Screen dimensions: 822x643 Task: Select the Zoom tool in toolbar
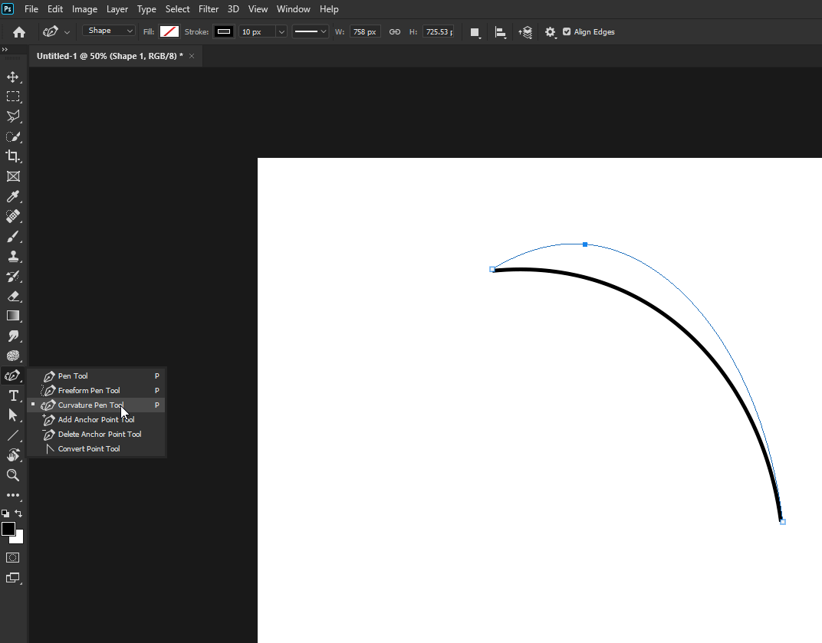(13, 475)
